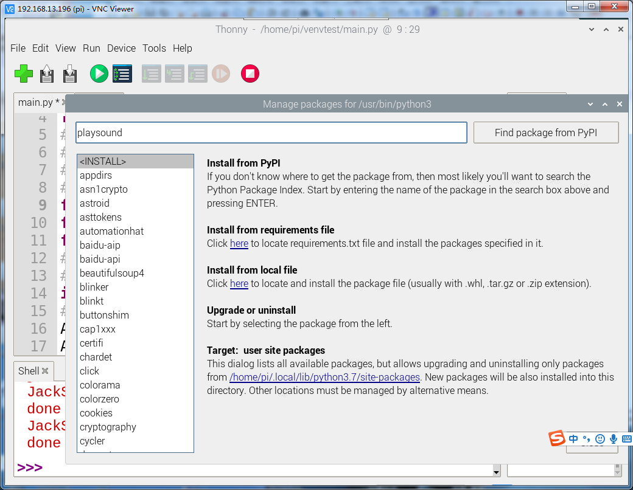Screen dimensions: 633x490
Task: Click the Step out toolbar icon
Action: click(x=198, y=74)
